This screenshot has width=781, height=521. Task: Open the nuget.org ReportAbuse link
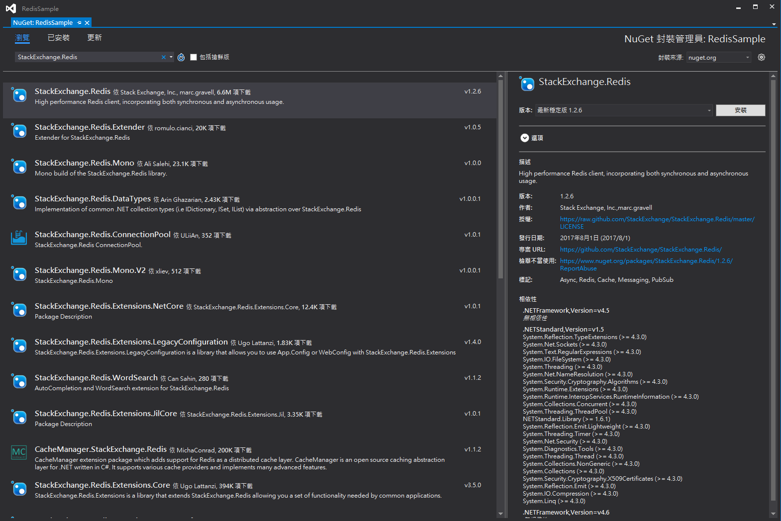tap(646, 264)
